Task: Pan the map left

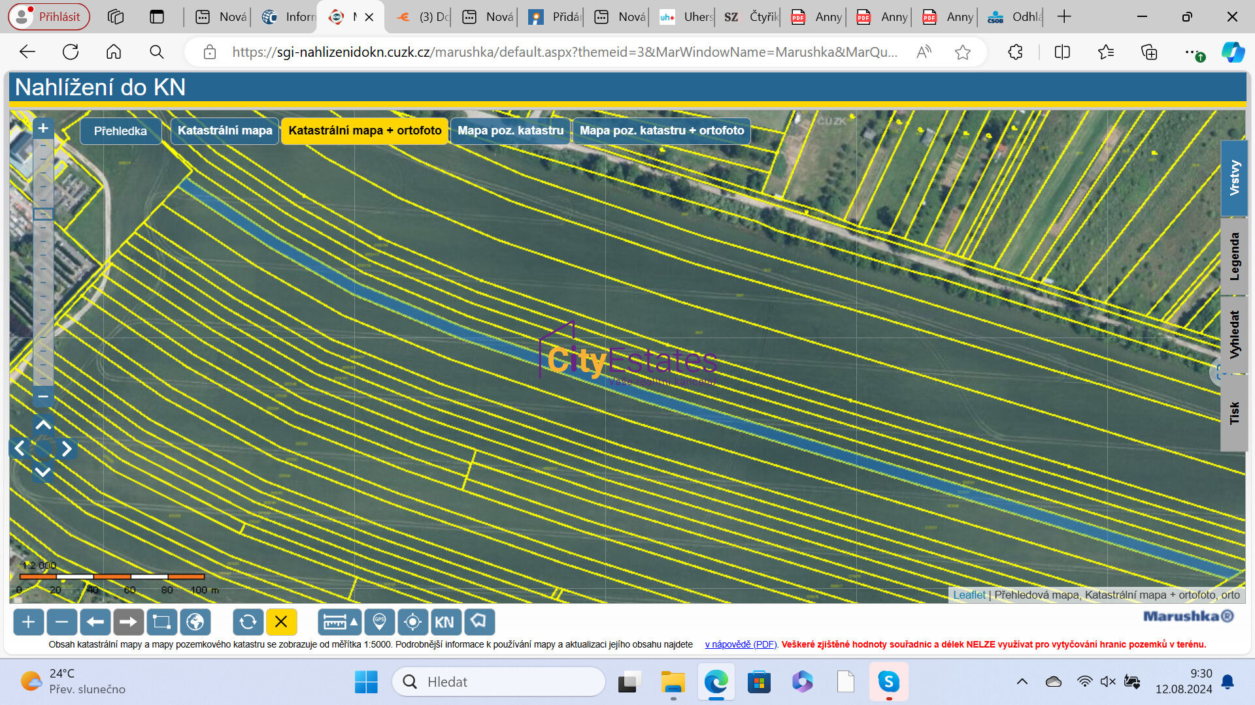Action: 20,448
